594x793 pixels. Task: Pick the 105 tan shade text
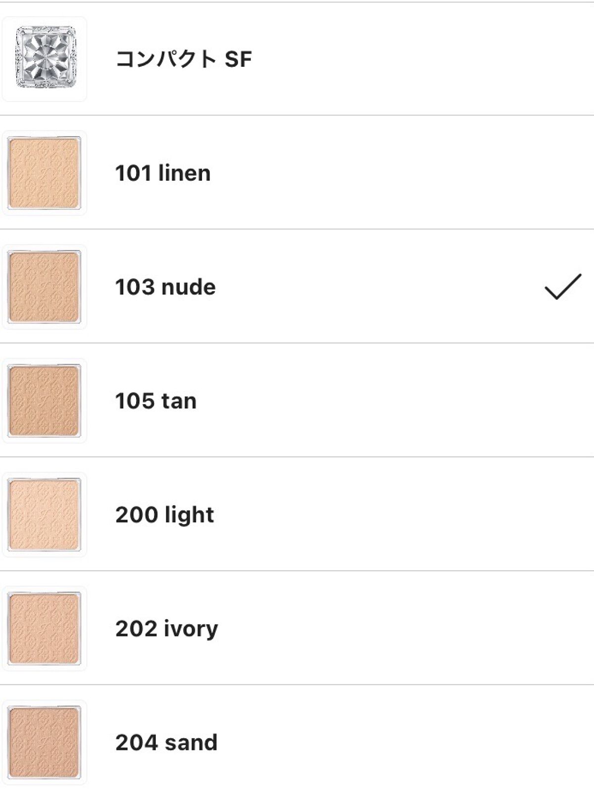(156, 401)
